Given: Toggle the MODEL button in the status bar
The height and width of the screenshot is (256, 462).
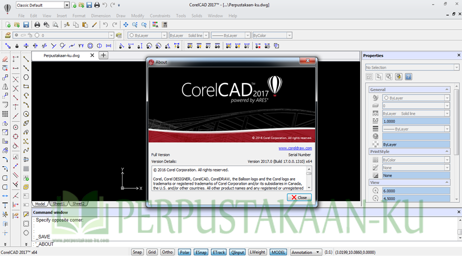Looking at the screenshot, I should [x=278, y=252].
